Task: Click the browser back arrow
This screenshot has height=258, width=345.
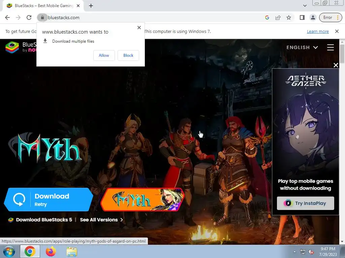Action: point(7,17)
